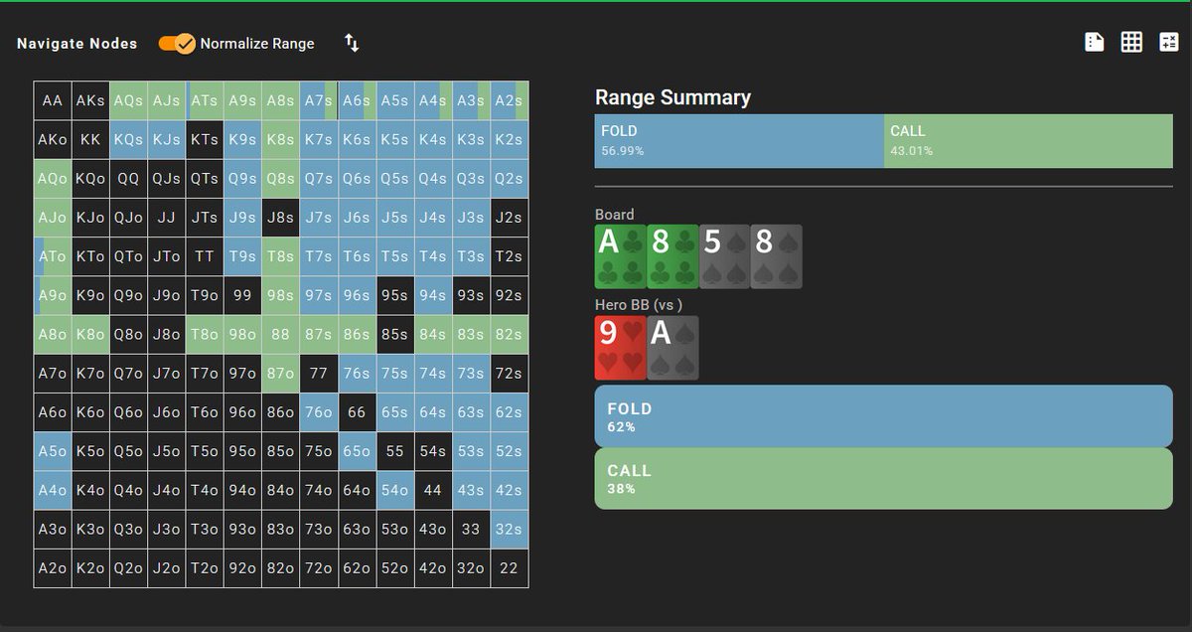Screen dimensions: 1192x632
Task: Select the A2s hand cell
Action: (509, 100)
